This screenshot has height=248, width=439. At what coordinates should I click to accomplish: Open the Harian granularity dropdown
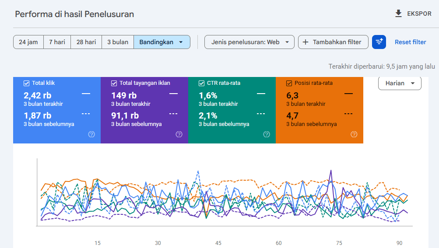[x=400, y=83]
